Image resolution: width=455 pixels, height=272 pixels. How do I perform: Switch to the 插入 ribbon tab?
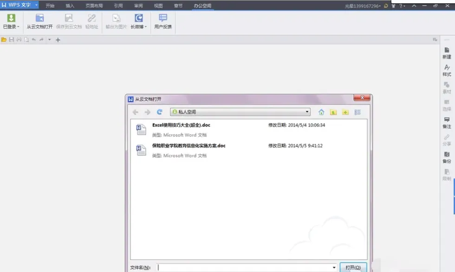coord(70,6)
